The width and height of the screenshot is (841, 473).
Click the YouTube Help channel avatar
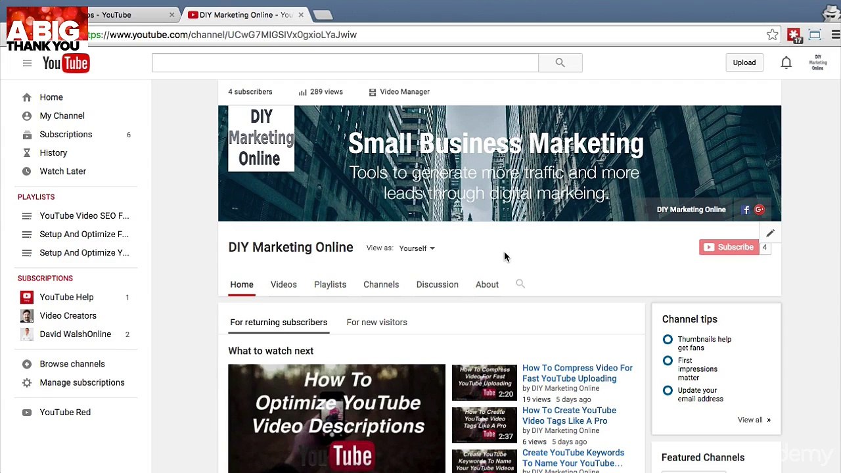tap(27, 297)
